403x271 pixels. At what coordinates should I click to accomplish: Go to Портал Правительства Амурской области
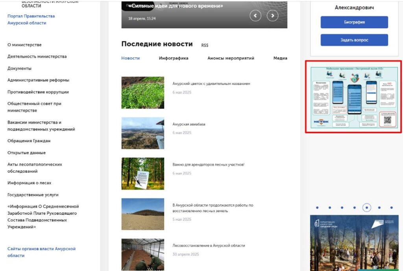point(31,20)
